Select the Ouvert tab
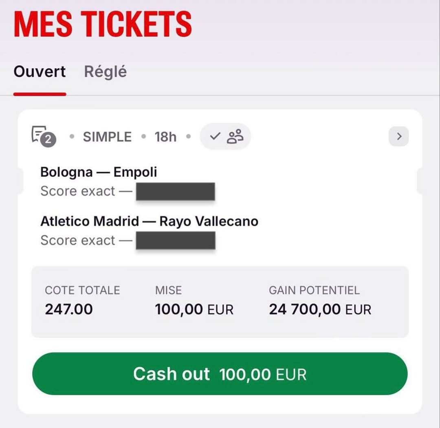This screenshot has width=440, height=428. pyautogui.click(x=40, y=72)
